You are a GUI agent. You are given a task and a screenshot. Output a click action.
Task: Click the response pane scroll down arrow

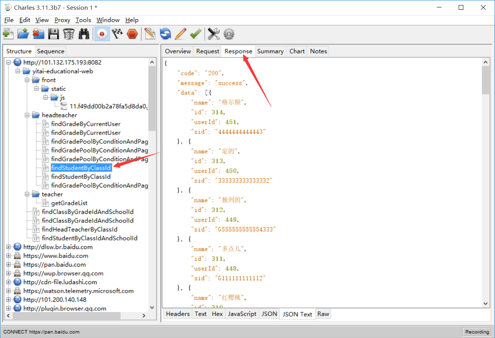[x=486, y=303]
